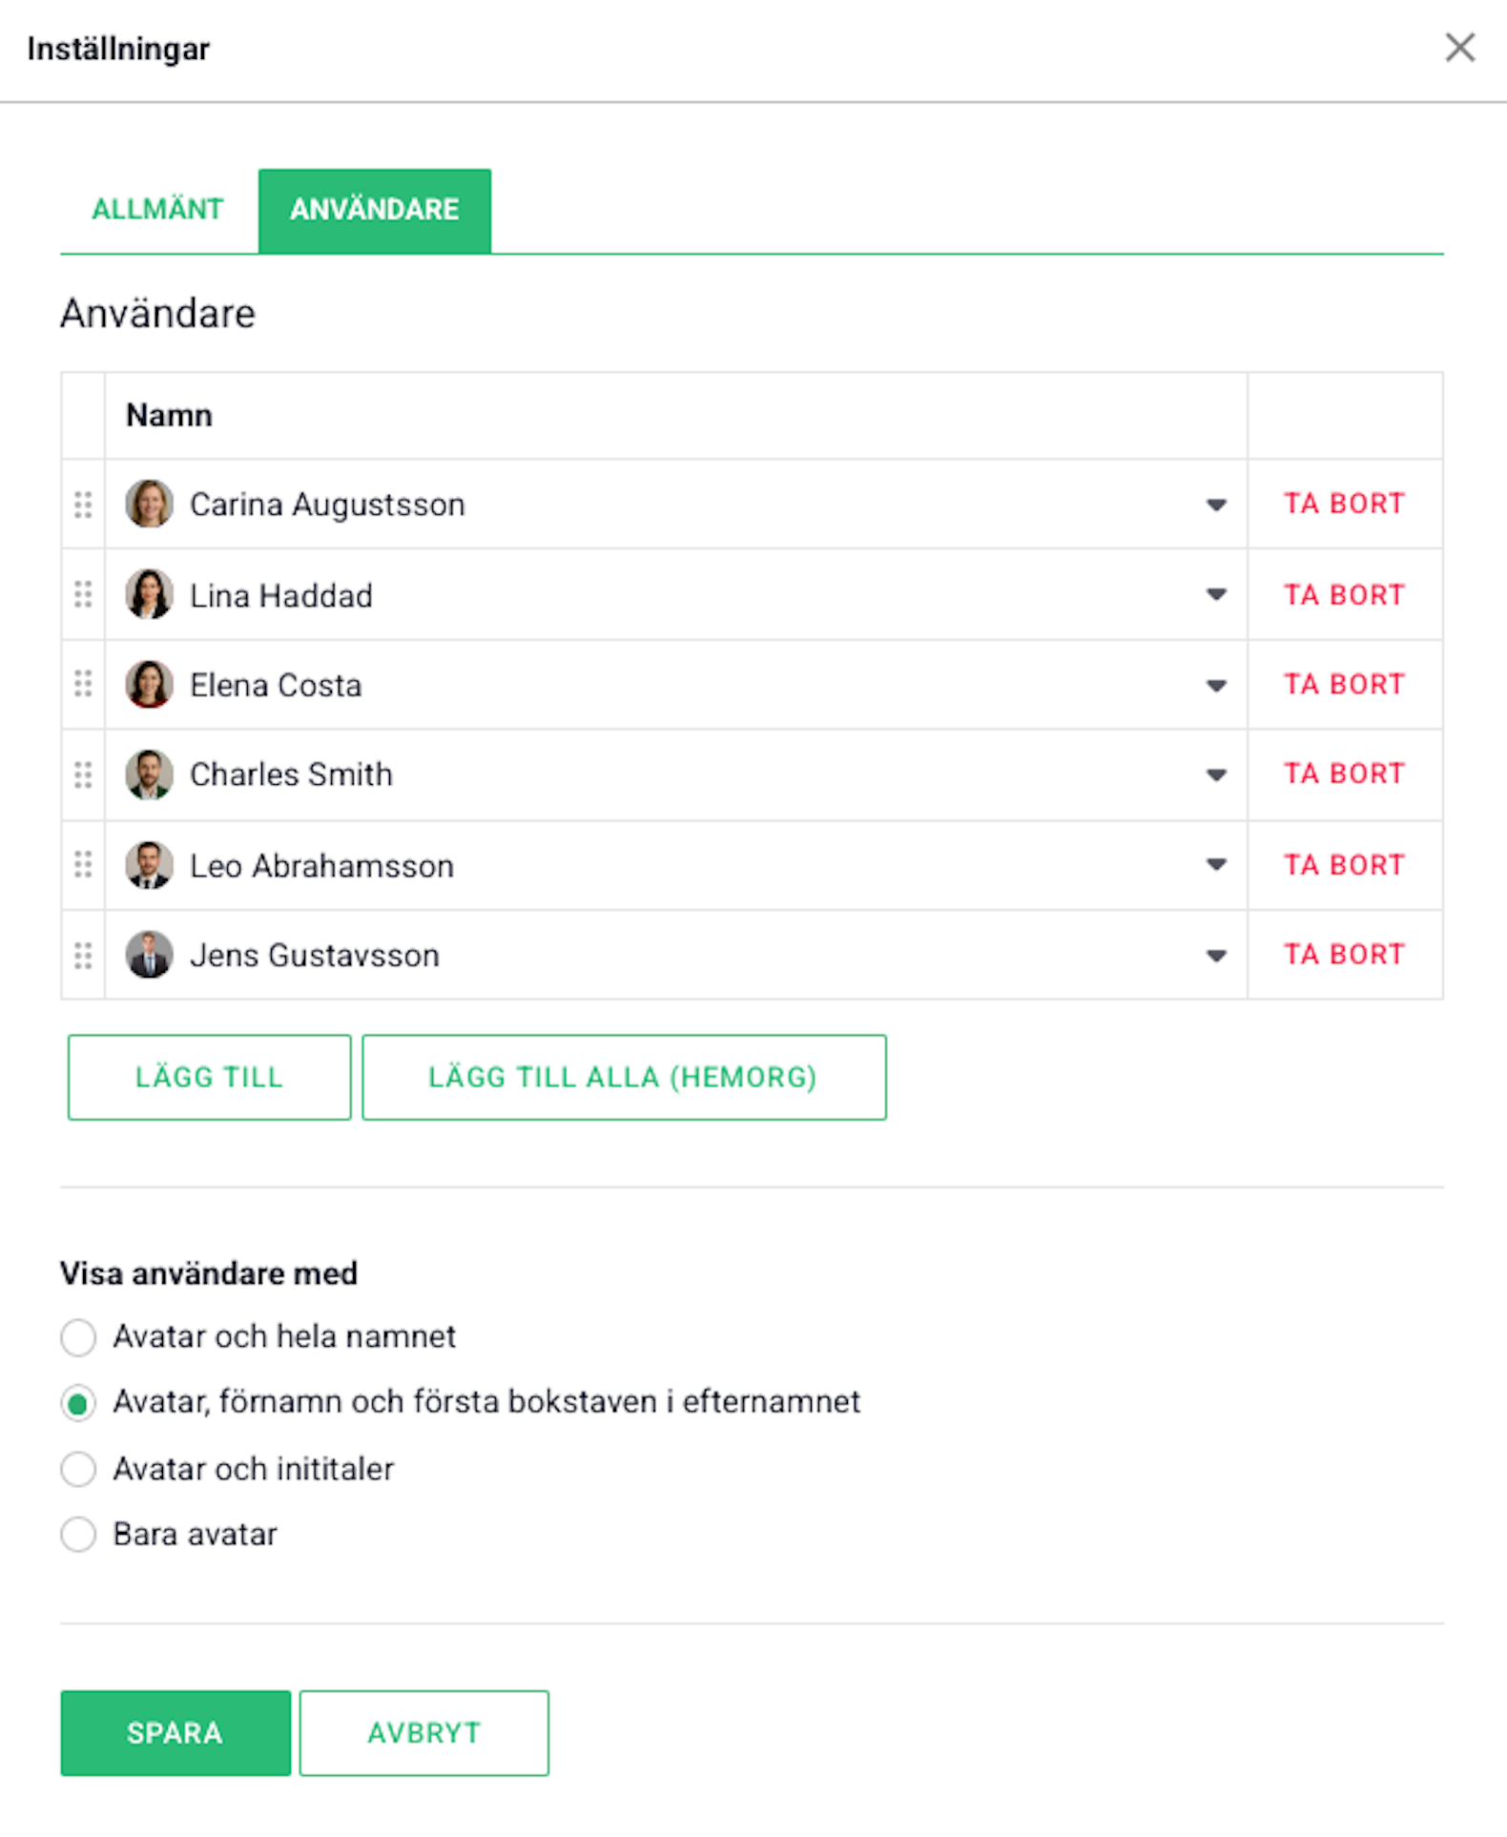Save settings with the Spara button

tap(175, 1732)
